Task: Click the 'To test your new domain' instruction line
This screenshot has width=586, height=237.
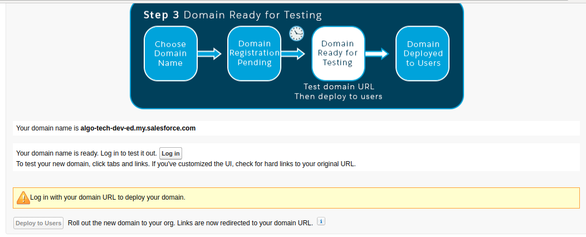Action: [185, 164]
